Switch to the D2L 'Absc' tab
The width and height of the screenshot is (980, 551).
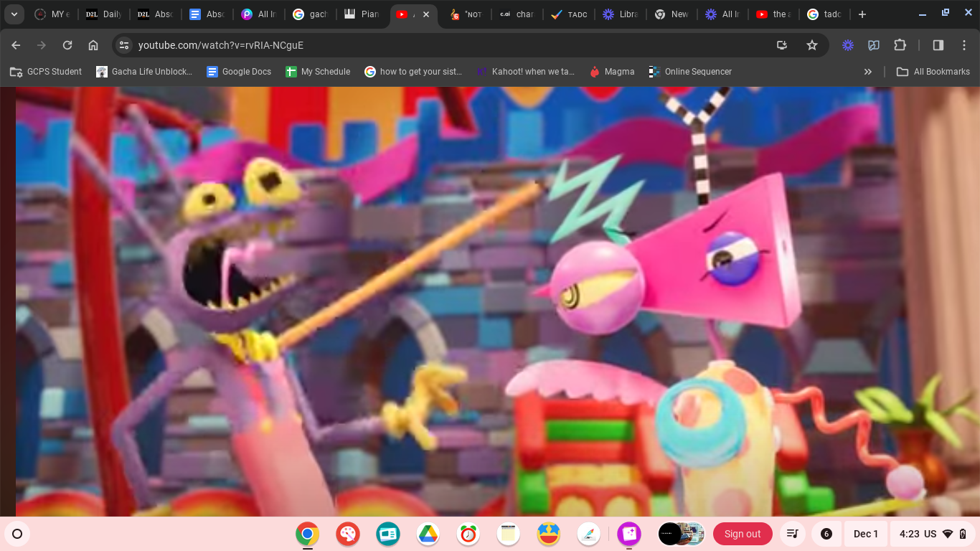tap(155, 14)
